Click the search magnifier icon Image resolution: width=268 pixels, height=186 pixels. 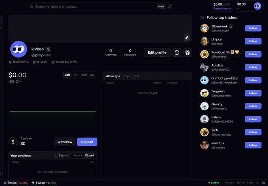click(32, 6)
